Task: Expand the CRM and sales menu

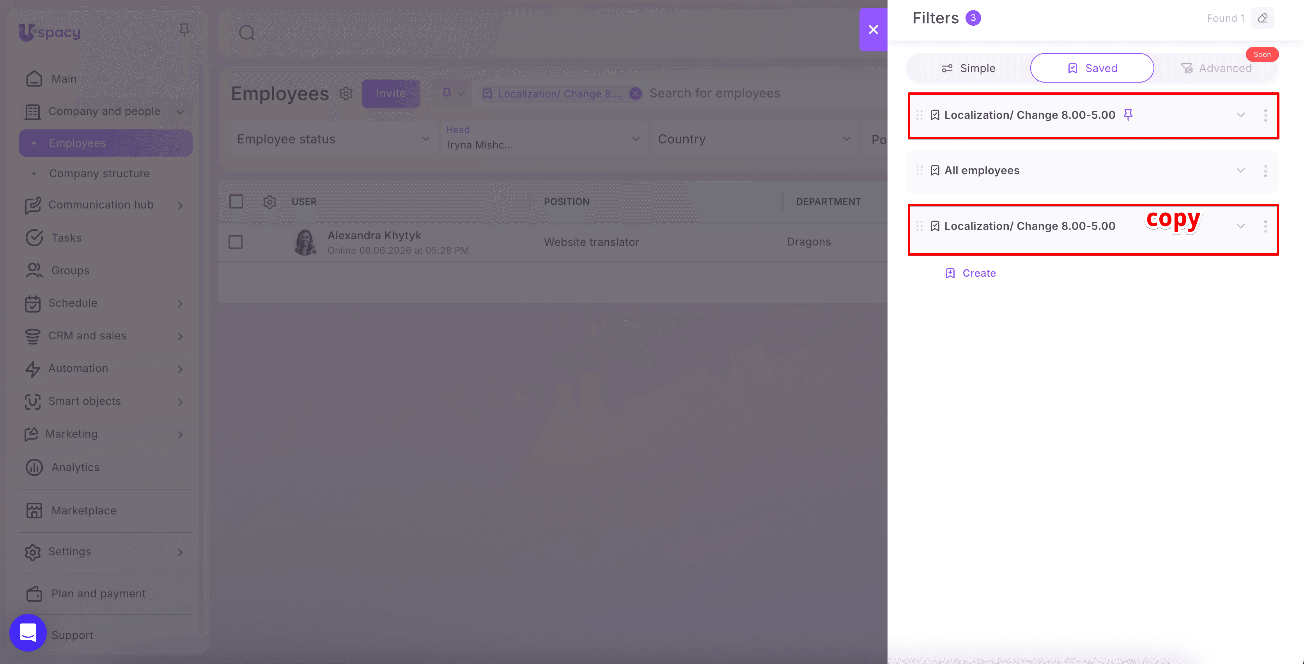Action: [180, 336]
